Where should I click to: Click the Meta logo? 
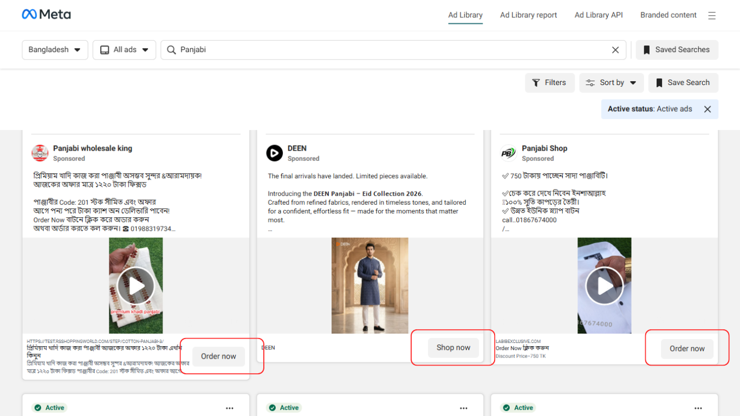click(46, 15)
